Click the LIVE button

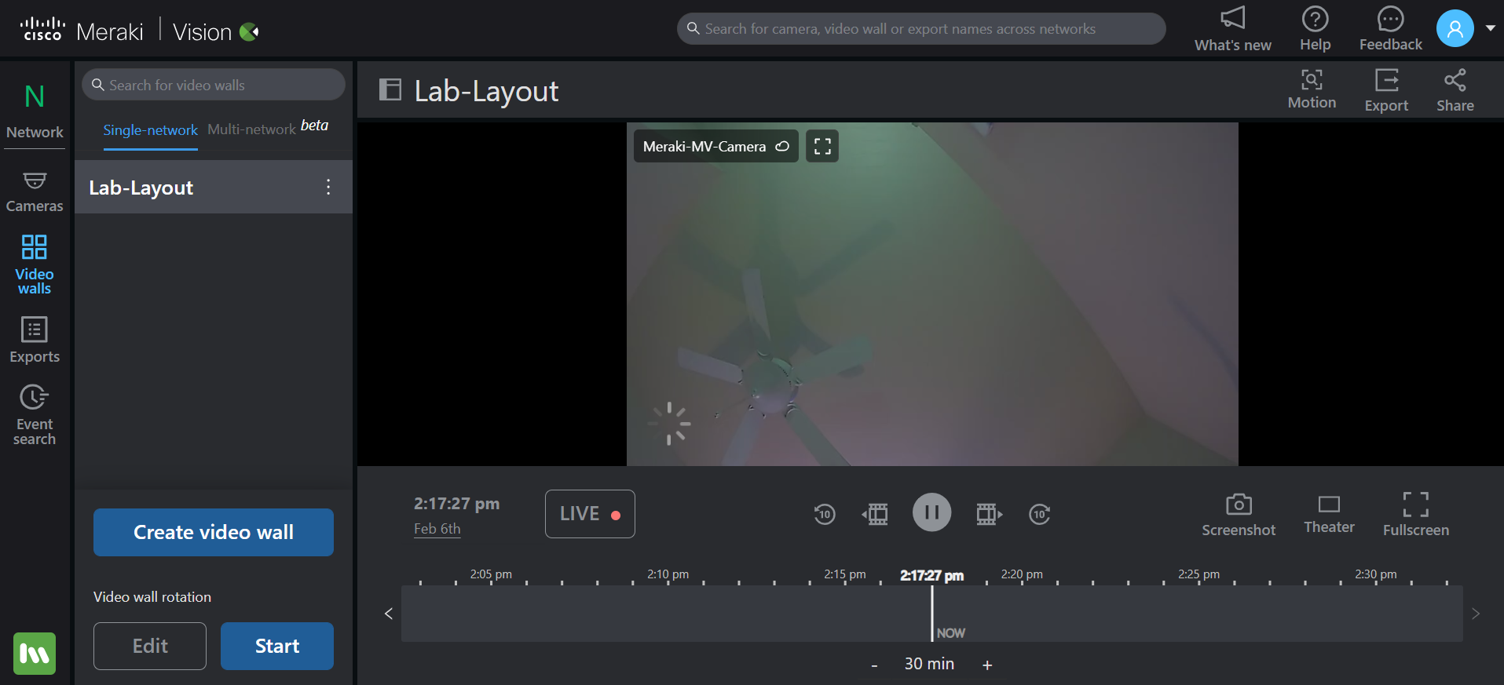(x=590, y=514)
